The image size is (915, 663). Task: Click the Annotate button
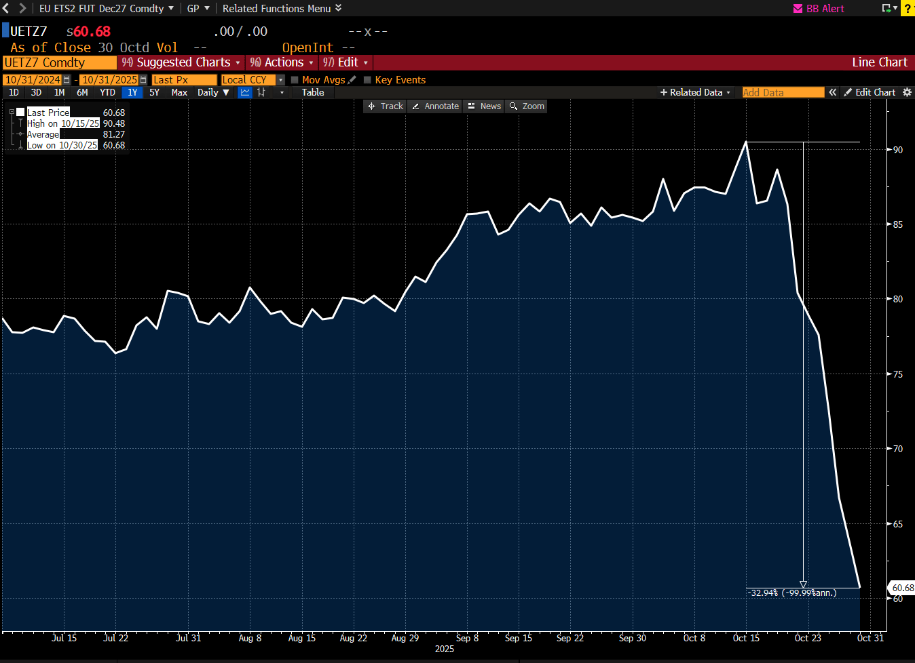click(x=435, y=106)
